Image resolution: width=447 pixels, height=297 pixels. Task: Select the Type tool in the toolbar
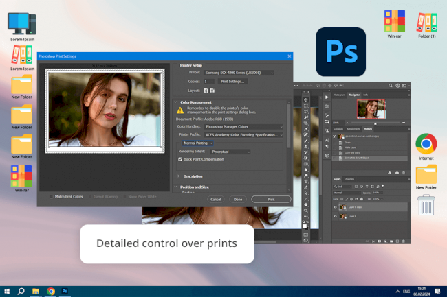click(306, 180)
